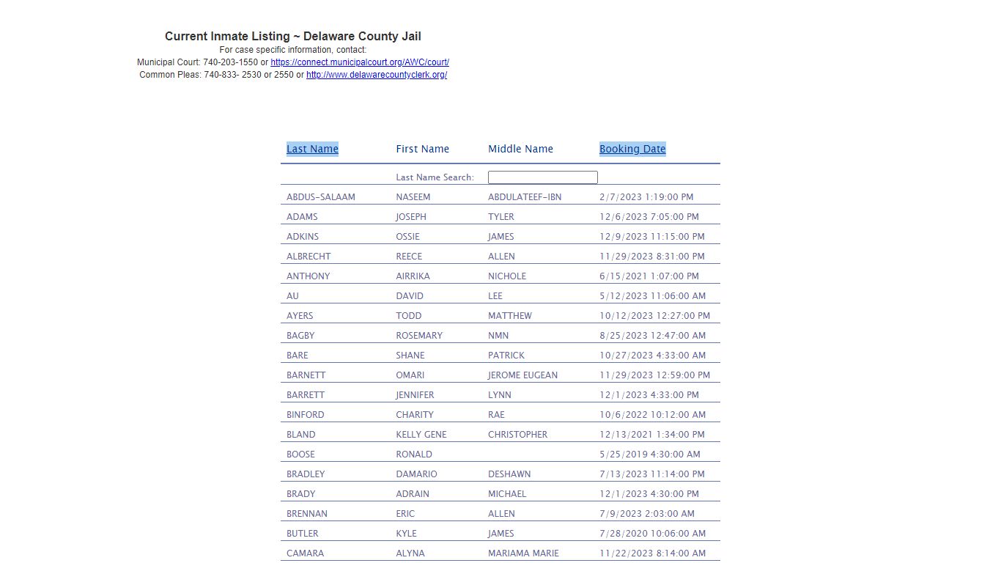The width and height of the screenshot is (1001, 563).
Task: Click first name DAMARIO
Action: pyautogui.click(x=417, y=474)
